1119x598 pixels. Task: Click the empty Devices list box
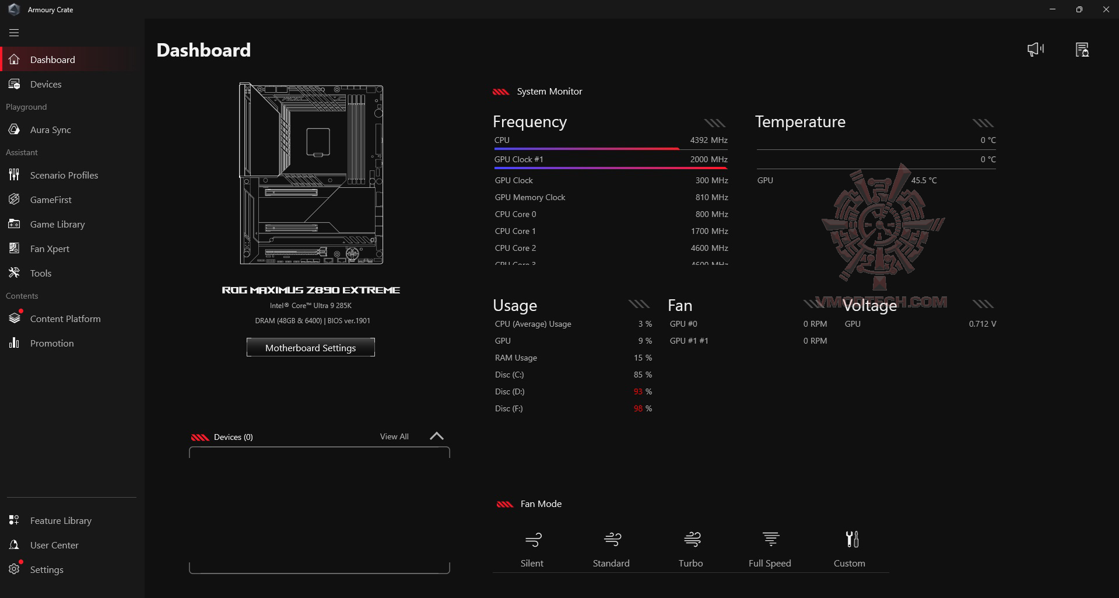320,510
